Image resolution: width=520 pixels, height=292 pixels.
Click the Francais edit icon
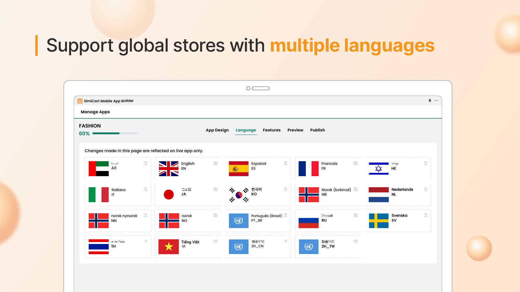coord(356,163)
